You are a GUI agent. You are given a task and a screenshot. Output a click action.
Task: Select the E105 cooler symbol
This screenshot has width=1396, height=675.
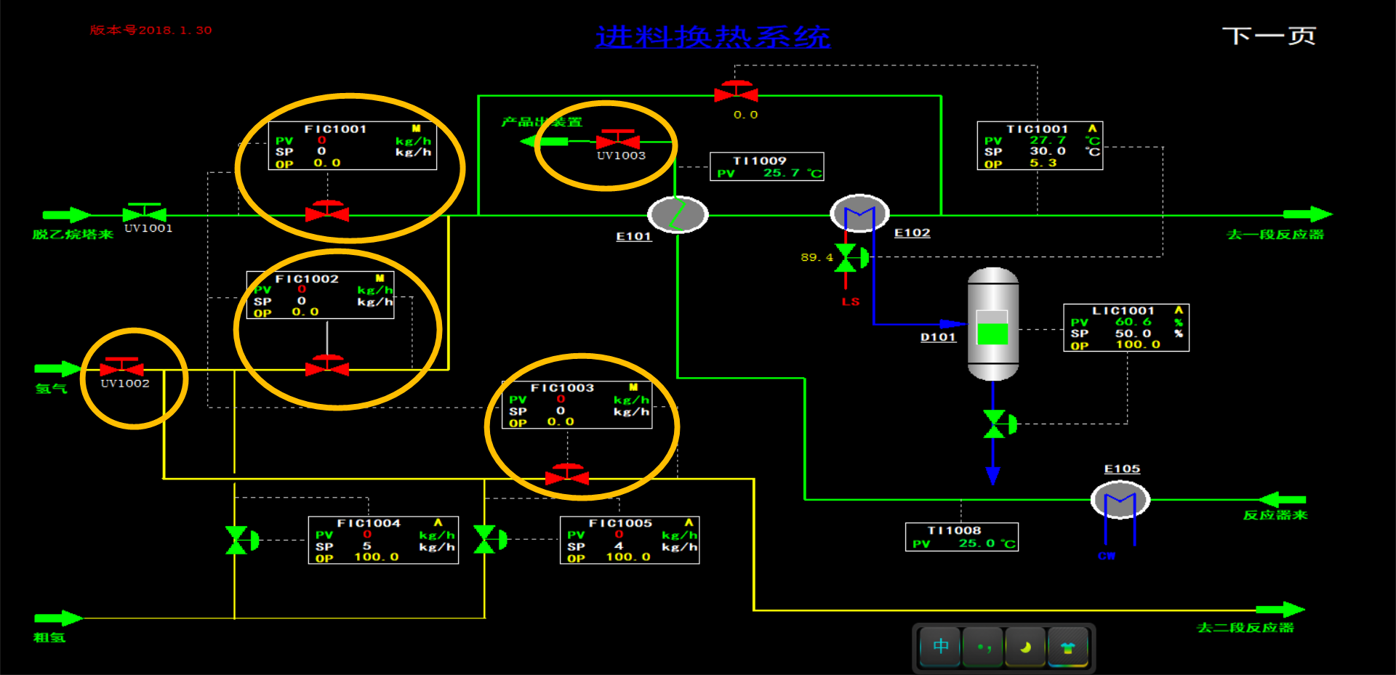point(1120,500)
